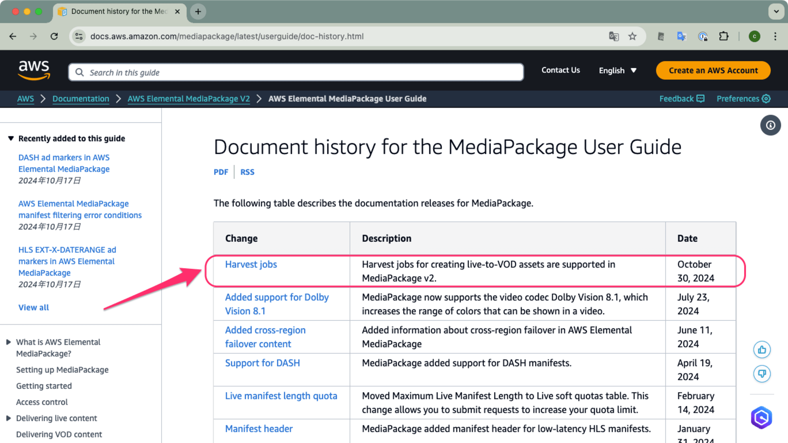Image resolution: width=788 pixels, height=443 pixels.
Task: Open the Chrome profile avatar
Action: [754, 36]
